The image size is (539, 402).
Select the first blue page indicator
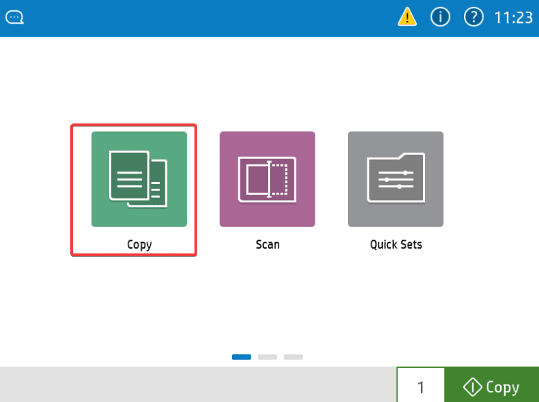pos(242,357)
